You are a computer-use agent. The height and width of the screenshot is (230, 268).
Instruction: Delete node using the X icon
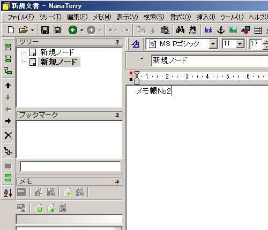(8, 135)
